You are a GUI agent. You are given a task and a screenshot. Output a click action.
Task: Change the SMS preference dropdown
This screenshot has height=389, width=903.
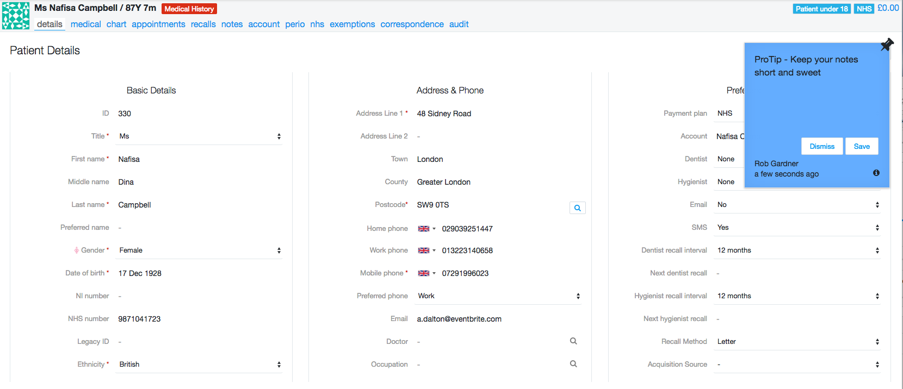797,228
